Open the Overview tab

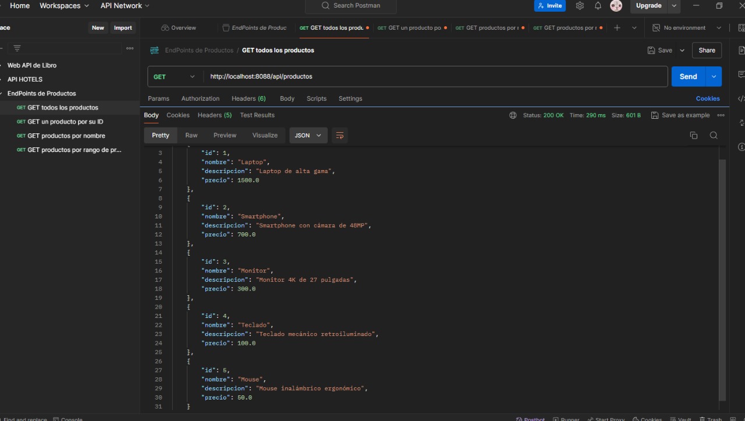click(x=179, y=28)
